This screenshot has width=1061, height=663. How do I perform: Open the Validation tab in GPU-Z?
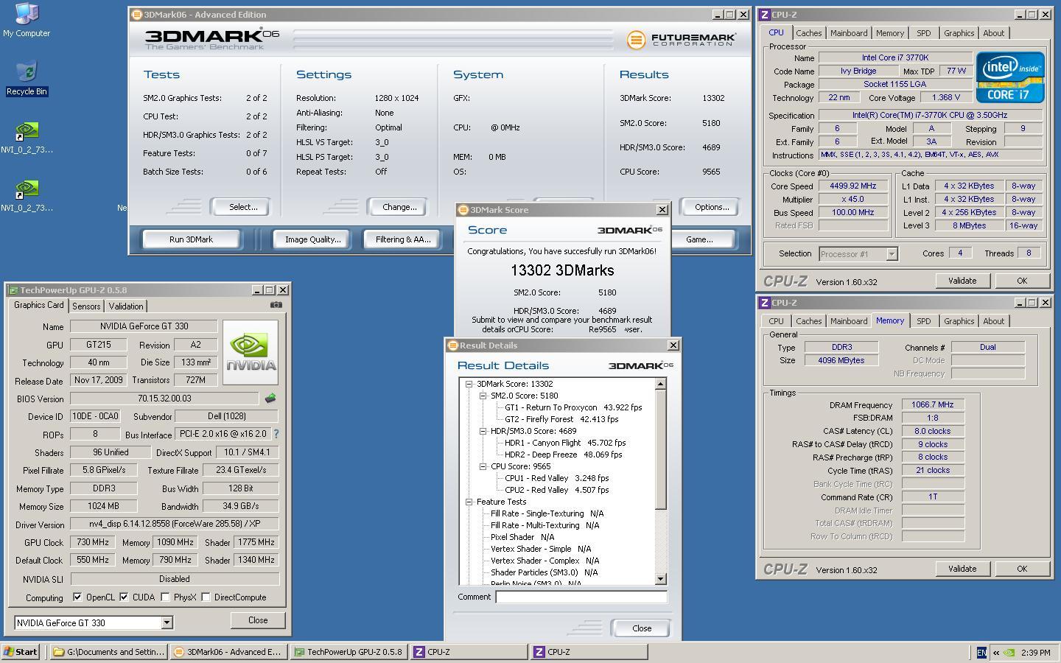pyautogui.click(x=126, y=306)
